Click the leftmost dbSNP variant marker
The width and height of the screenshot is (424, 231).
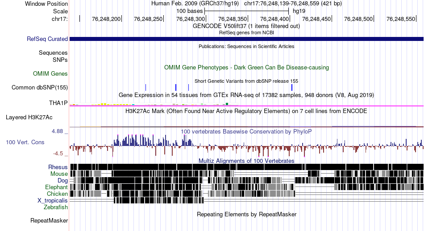[x=146, y=87]
